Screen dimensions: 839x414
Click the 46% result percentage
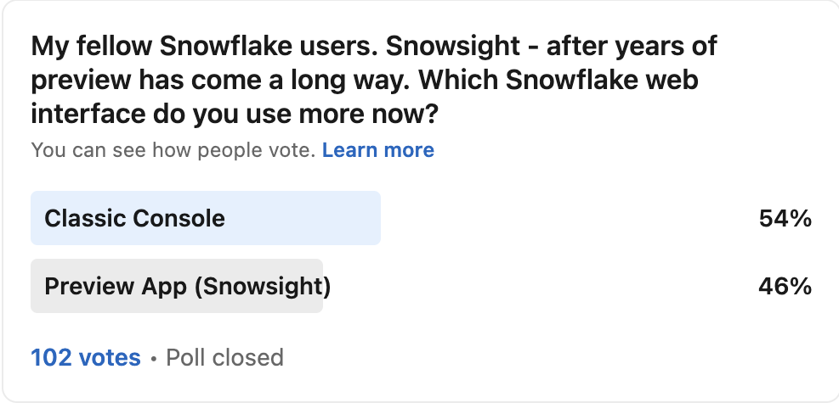point(785,287)
